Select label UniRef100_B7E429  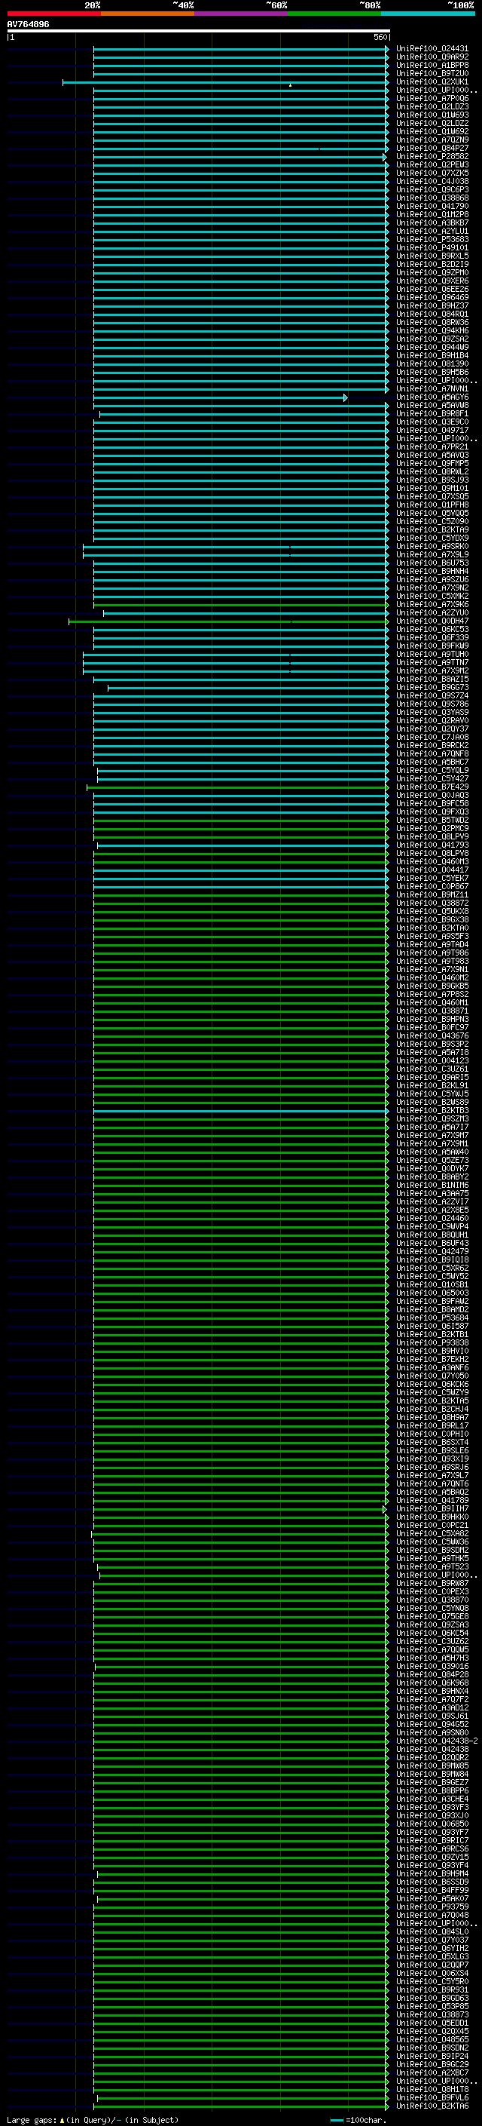tap(432, 787)
